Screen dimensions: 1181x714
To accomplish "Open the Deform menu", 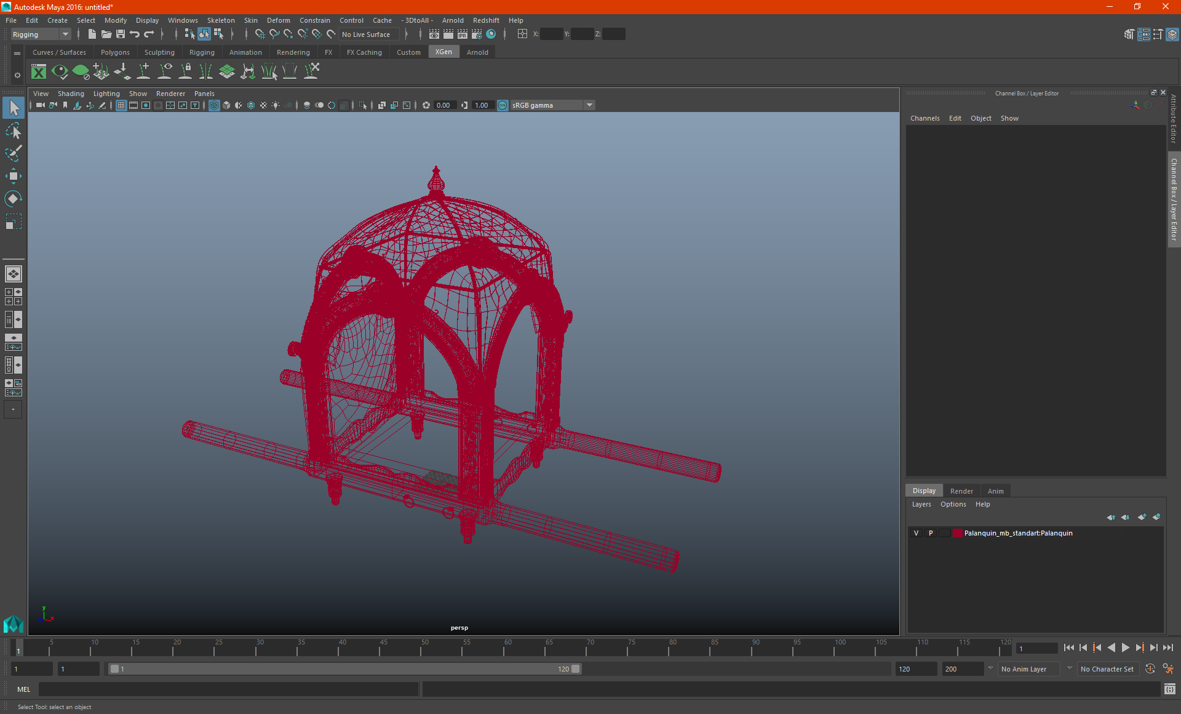I will [278, 20].
